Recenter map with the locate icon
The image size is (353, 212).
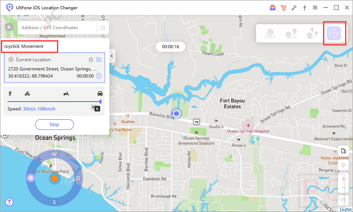pos(343,165)
